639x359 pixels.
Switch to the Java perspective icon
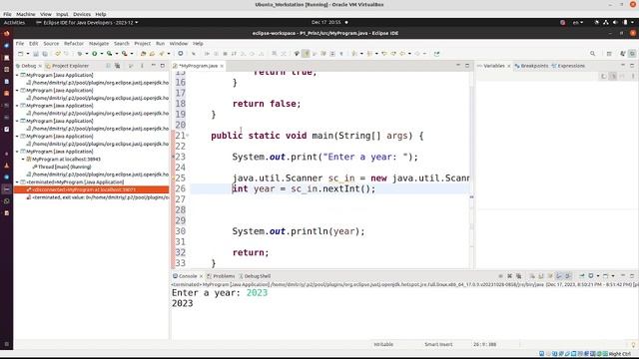click(x=623, y=54)
